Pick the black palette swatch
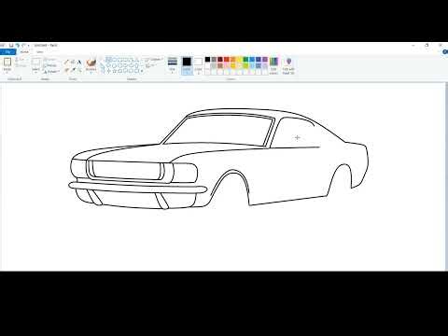This screenshot has height=336, width=448. click(x=207, y=59)
